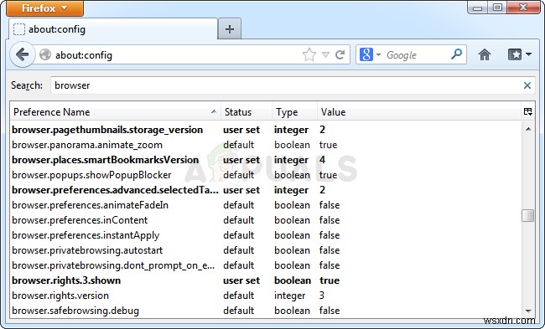This screenshot has width=545, height=329.
Task: Click integer type of browser.rights.version
Action: pos(290,296)
